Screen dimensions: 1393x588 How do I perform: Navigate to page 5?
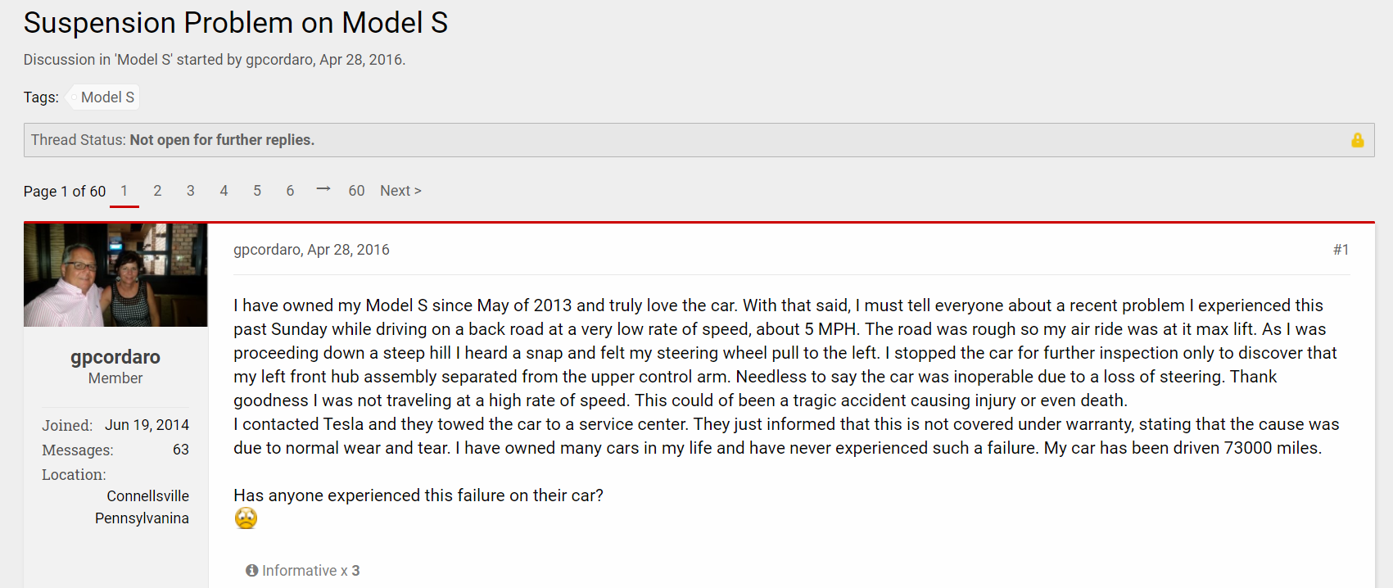(257, 191)
